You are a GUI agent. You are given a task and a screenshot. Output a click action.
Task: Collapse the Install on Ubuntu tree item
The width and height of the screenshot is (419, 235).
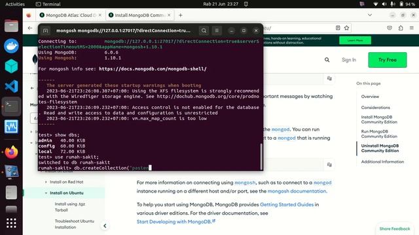[x=46, y=193]
